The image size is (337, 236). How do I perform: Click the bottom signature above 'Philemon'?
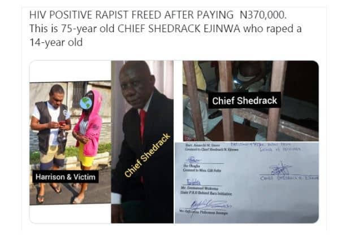coord(210,205)
